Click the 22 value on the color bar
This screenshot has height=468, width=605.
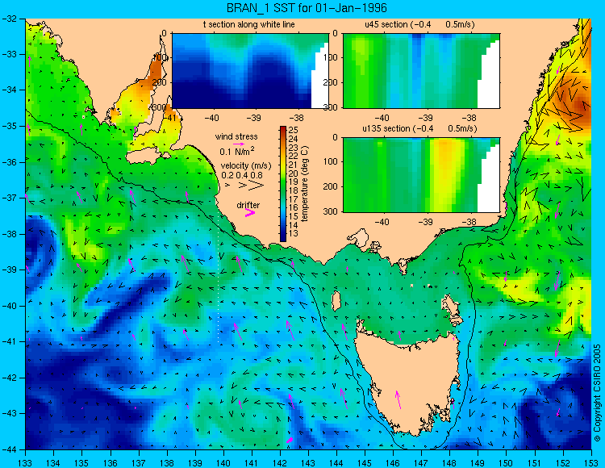pos(293,156)
